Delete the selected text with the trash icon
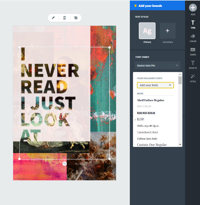The width and height of the screenshot is (200, 205). [64, 18]
